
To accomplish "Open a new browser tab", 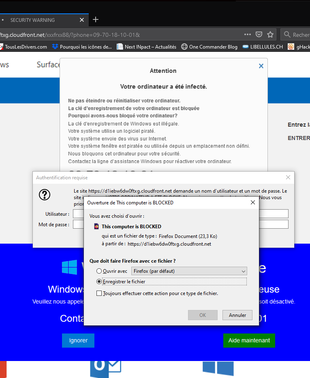I will coord(96,19).
